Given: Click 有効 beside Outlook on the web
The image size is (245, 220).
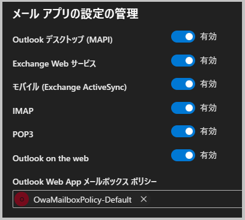Looking at the screenshot, I should pos(208,155).
